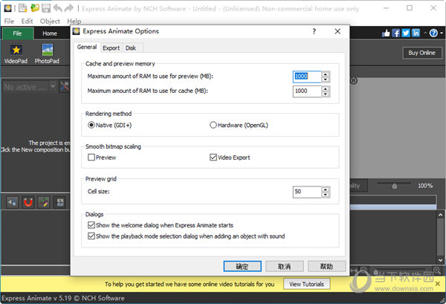Click the fit-to-width arrows icon on timeline
Image resolution: width=446 pixels, height=304 pixels.
(x=354, y=270)
